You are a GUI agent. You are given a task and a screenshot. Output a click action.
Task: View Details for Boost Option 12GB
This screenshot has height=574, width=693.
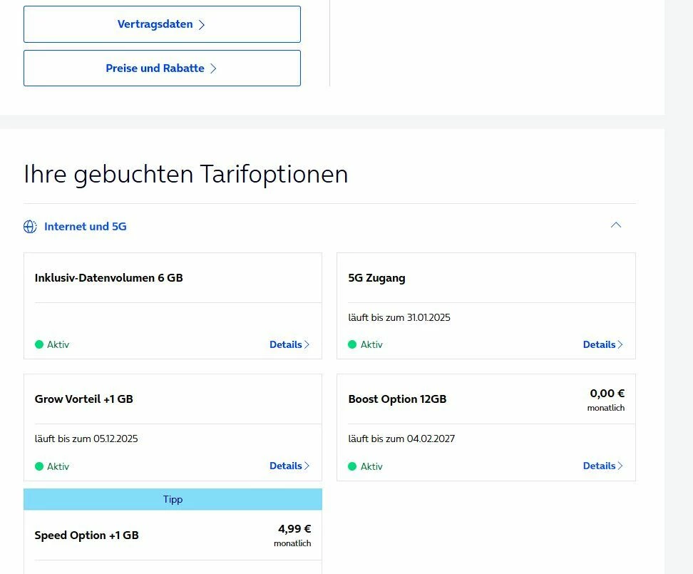tap(602, 466)
